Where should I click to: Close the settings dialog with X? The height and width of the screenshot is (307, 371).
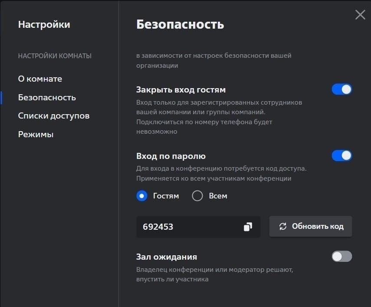click(360, 15)
